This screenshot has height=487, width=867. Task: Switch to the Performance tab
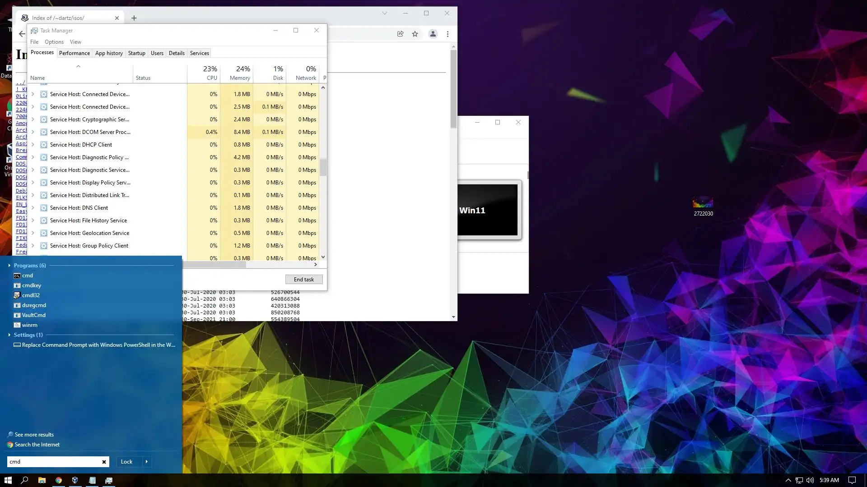74,53
